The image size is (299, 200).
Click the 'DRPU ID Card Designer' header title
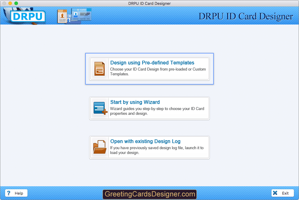point(246,16)
